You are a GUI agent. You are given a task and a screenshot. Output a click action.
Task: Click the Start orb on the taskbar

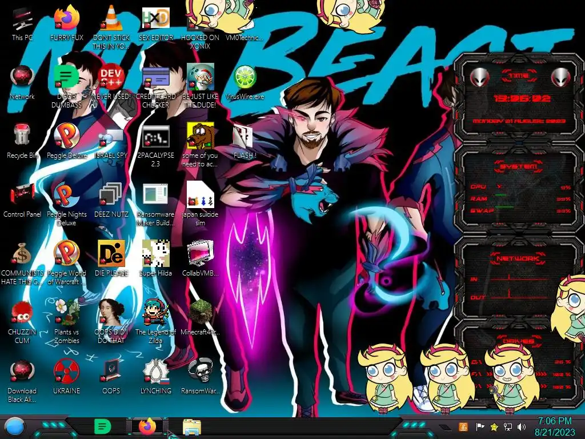click(x=14, y=426)
